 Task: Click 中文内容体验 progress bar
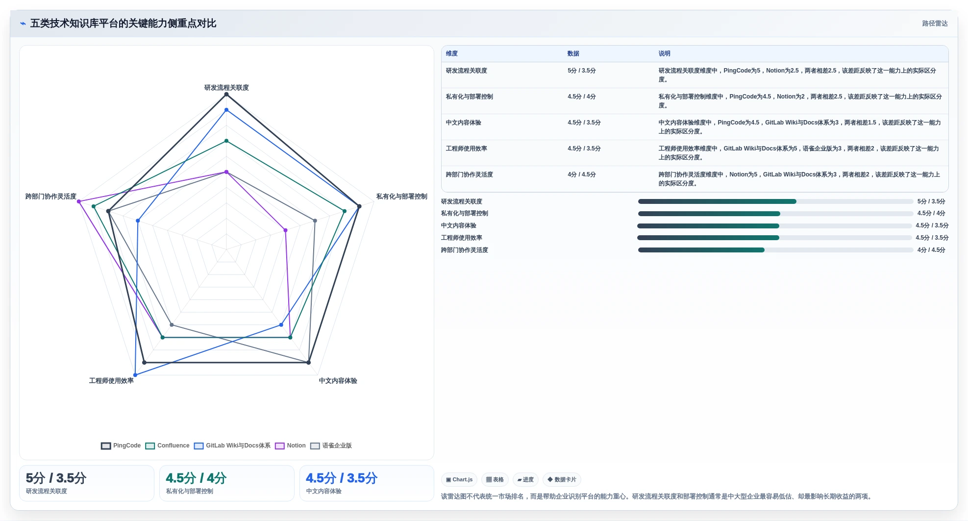pos(774,226)
